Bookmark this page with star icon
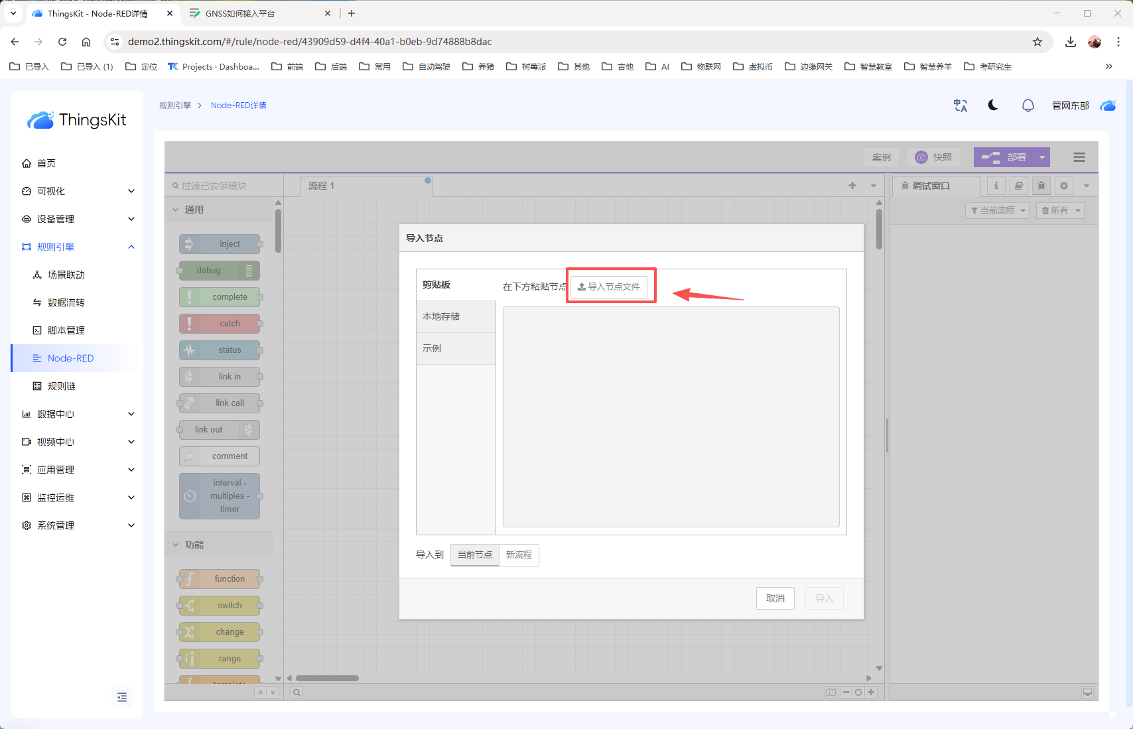Screen dimensions: 1133x729 (1037, 42)
